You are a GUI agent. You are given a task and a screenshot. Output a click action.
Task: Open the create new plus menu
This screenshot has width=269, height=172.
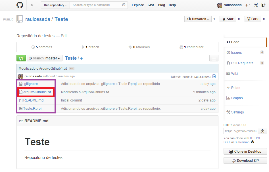click(247, 5)
